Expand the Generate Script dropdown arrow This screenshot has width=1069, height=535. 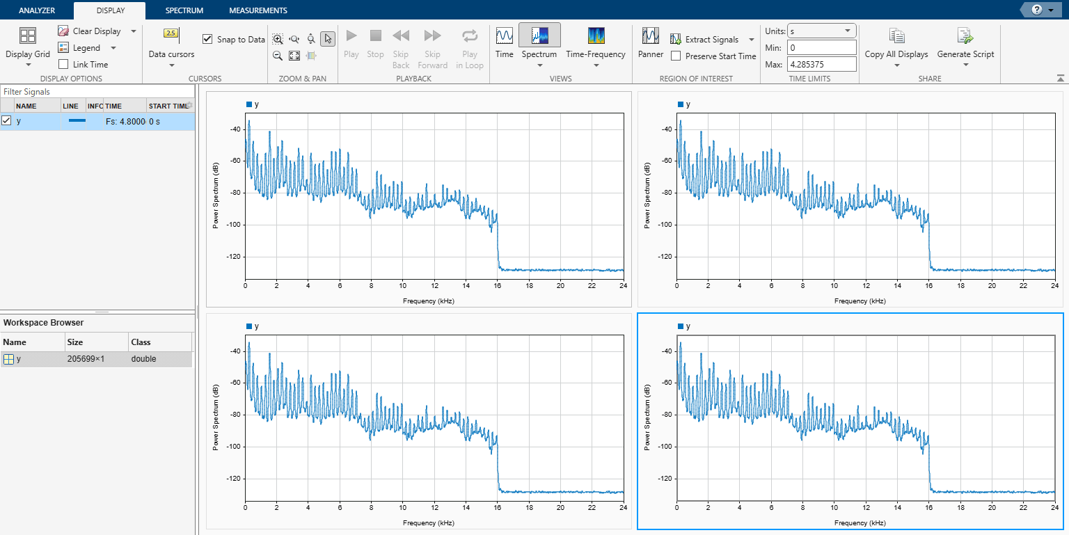coord(965,65)
